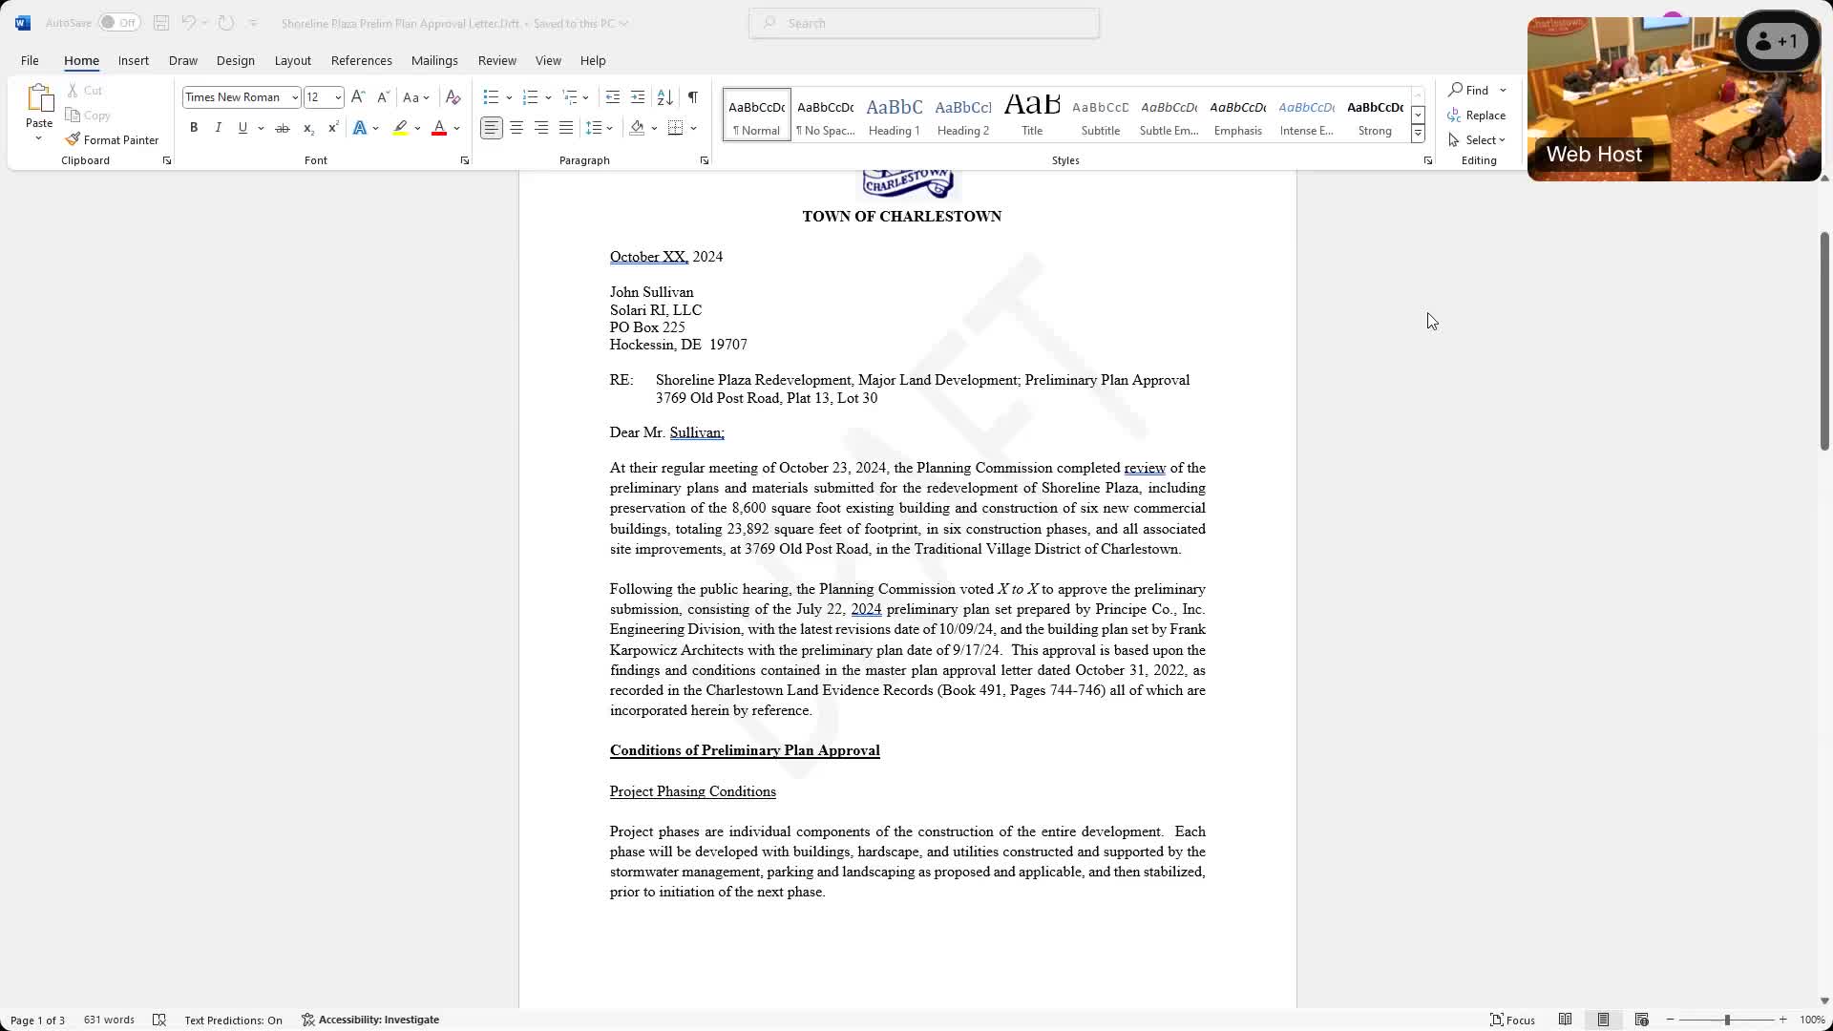Click the Find button
Viewport: 1833px width, 1031px height.
point(1469,90)
